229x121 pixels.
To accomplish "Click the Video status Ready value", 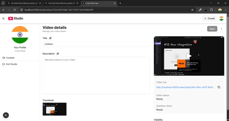I will click(160, 99).
